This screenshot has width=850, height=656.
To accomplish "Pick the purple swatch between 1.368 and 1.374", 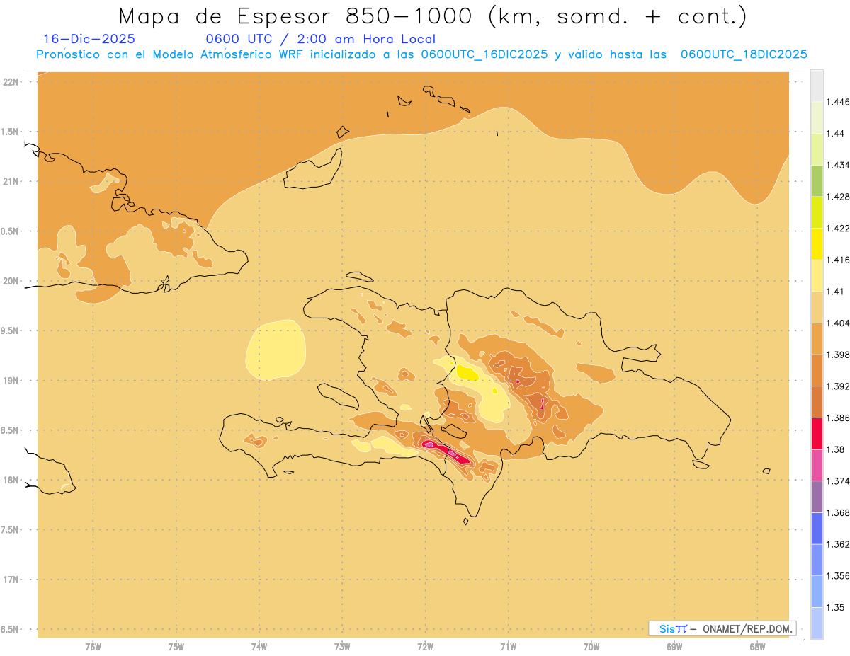I will (x=817, y=497).
